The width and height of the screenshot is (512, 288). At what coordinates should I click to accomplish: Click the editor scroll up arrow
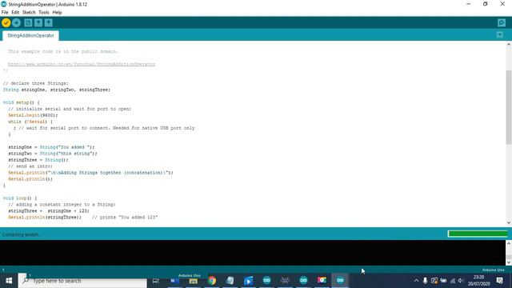coord(509,45)
